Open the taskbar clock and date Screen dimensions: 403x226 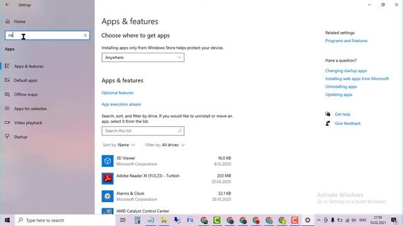pyautogui.click(x=378, y=220)
